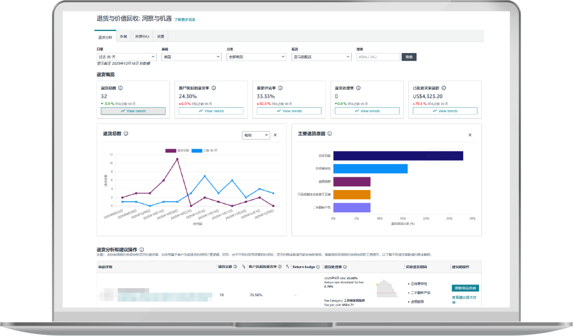Screen dimensions: 573x336
Task: Close the 主要退货原因 bar chart panel
Action: tap(470, 135)
